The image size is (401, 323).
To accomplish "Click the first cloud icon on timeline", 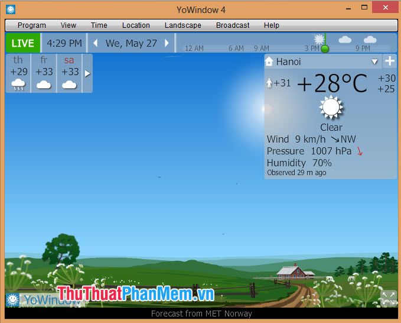I will pyautogui.click(x=345, y=40).
